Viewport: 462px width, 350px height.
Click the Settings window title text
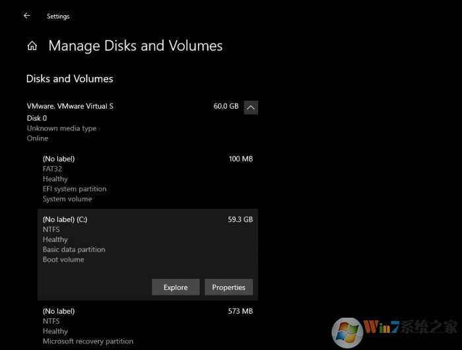point(58,16)
